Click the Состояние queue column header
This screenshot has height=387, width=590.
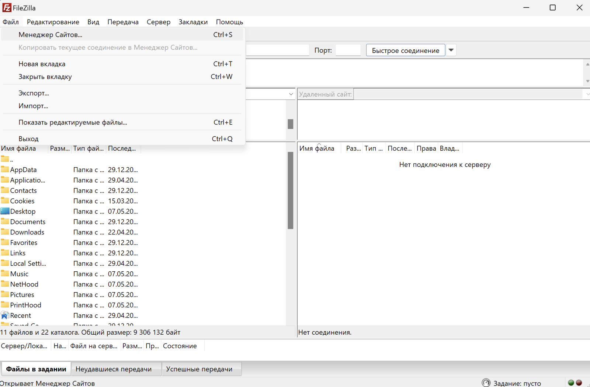182,346
